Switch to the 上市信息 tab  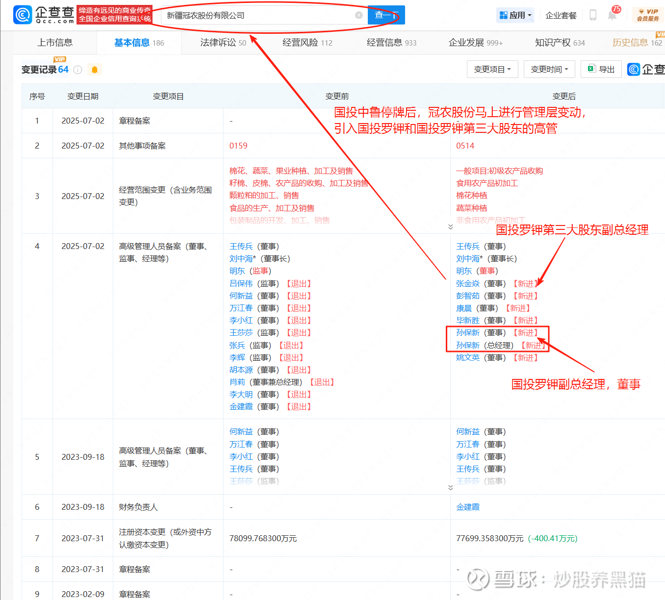[x=55, y=43]
